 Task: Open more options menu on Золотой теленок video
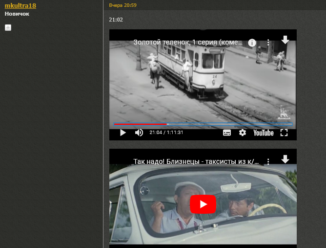coord(268,43)
